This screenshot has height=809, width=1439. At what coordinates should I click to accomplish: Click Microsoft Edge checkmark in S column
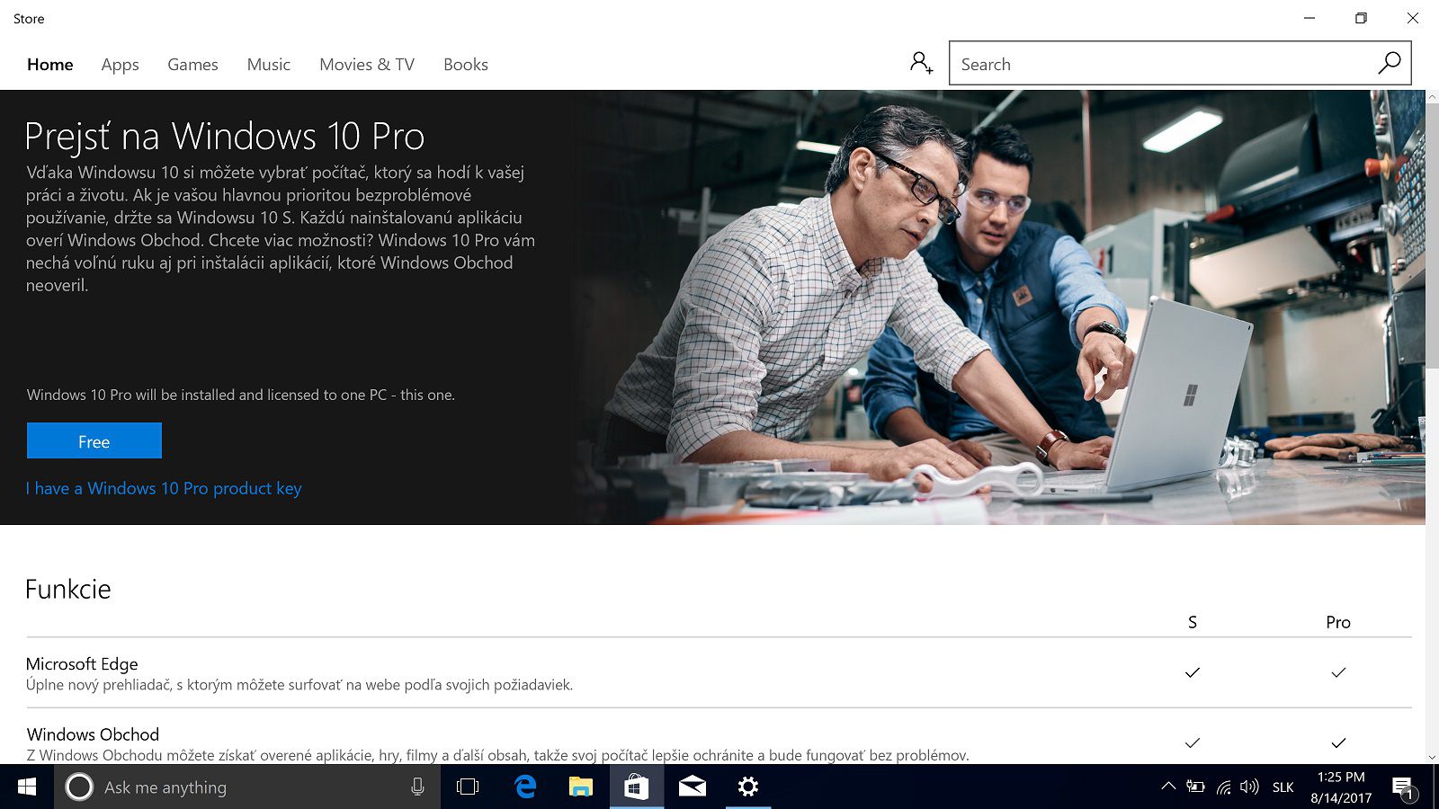click(x=1193, y=672)
